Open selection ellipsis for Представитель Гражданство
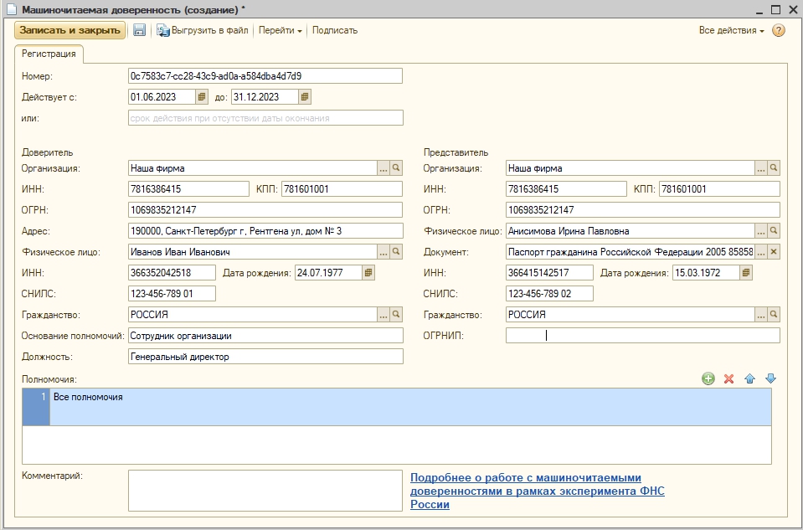This screenshot has height=530, width=803. point(761,315)
